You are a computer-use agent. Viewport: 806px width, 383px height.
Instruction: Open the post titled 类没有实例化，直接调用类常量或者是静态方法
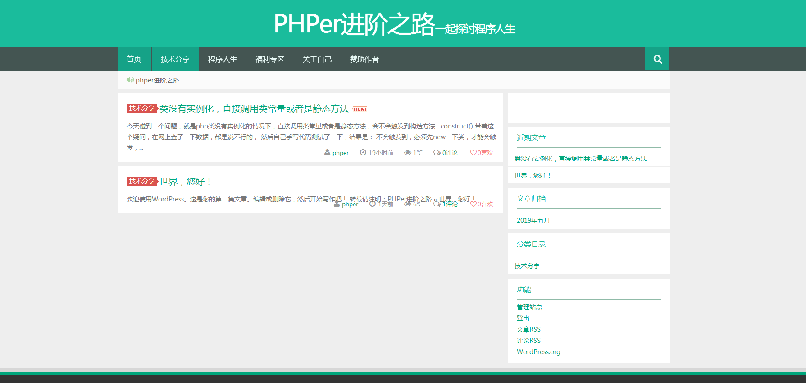coord(254,109)
